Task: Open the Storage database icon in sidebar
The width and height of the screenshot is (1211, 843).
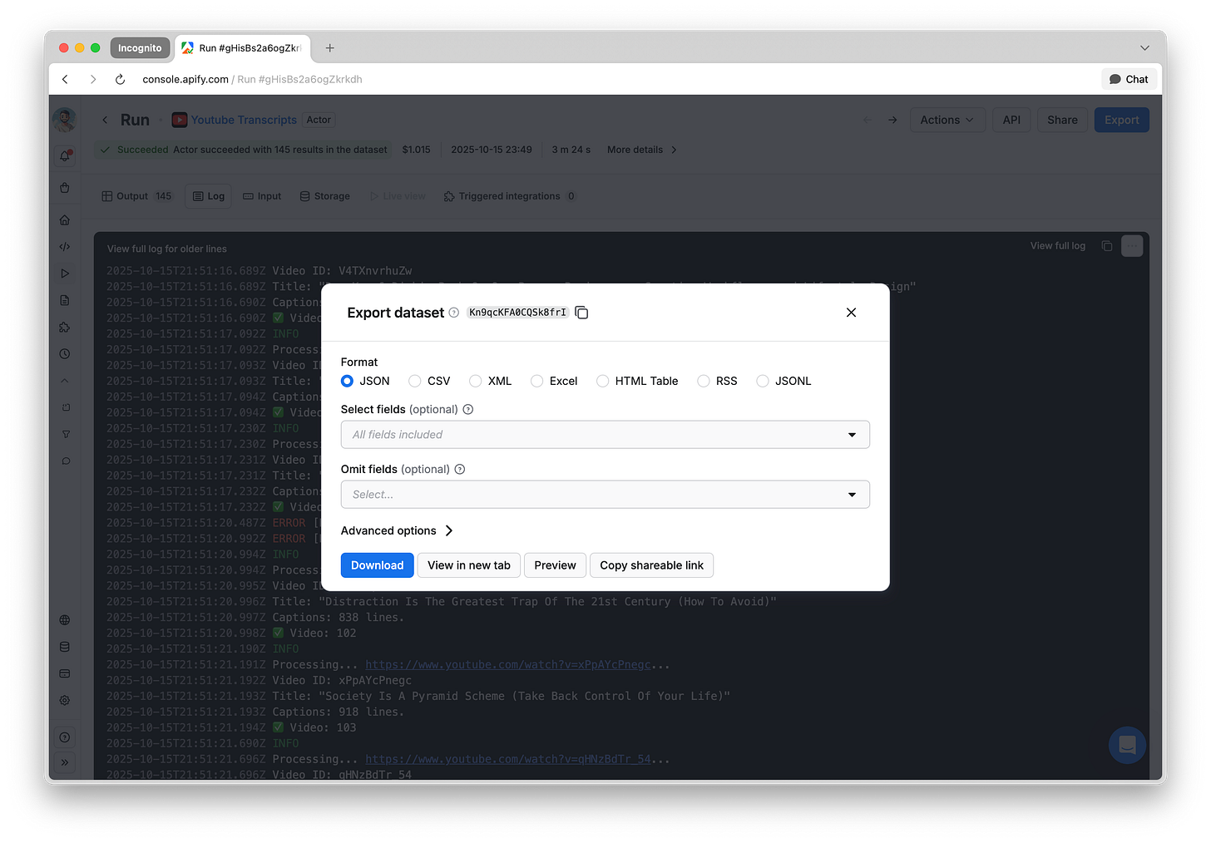Action: [65, 647]
